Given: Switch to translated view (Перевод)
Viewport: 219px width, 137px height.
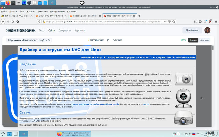Looking at the screenshot, I should [x=193, y=40].
